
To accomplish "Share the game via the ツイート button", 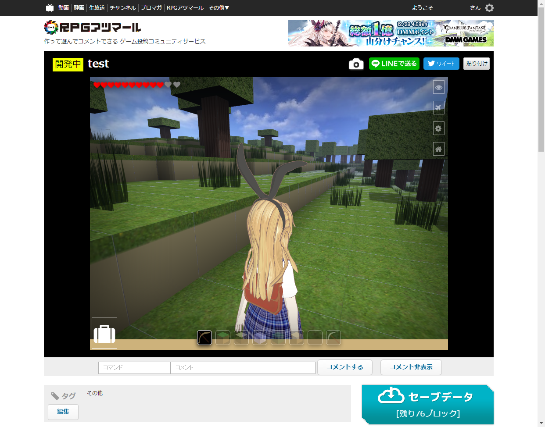I will [x=441, y=64].
